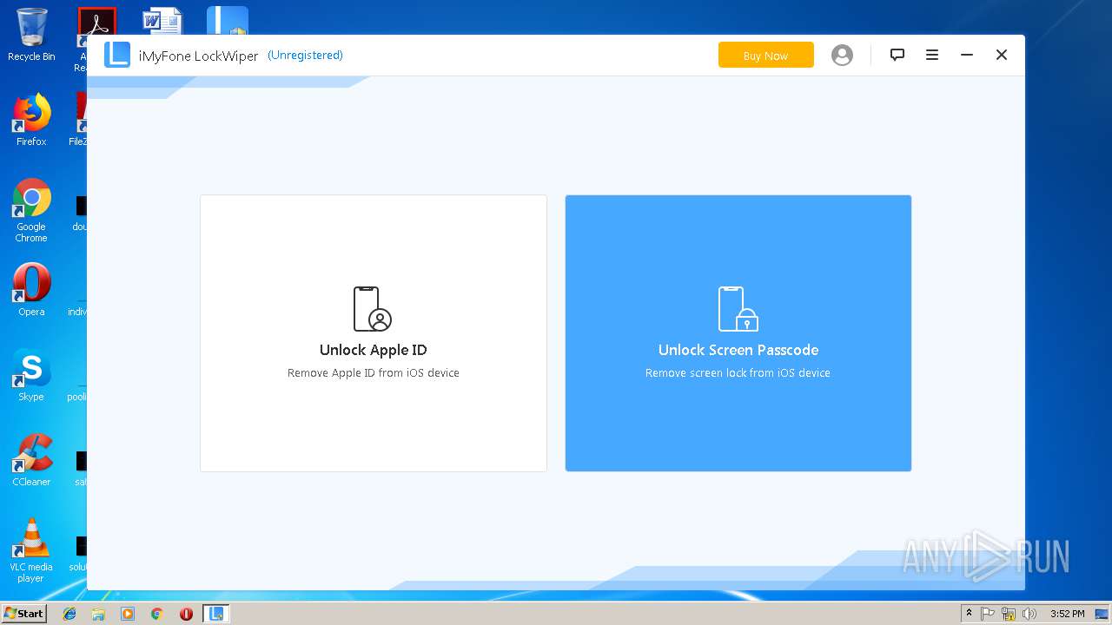
Task: Launch CCleaner desktop shortcut
Action: (x=31, y=460)
